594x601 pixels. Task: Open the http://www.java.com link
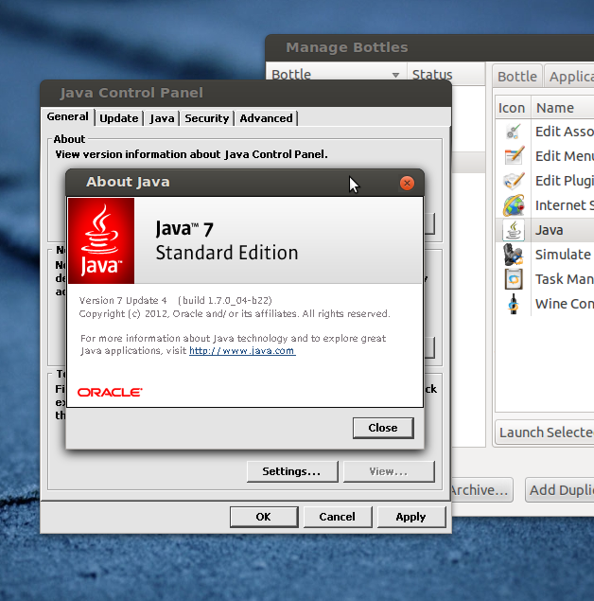coord(242,351)
